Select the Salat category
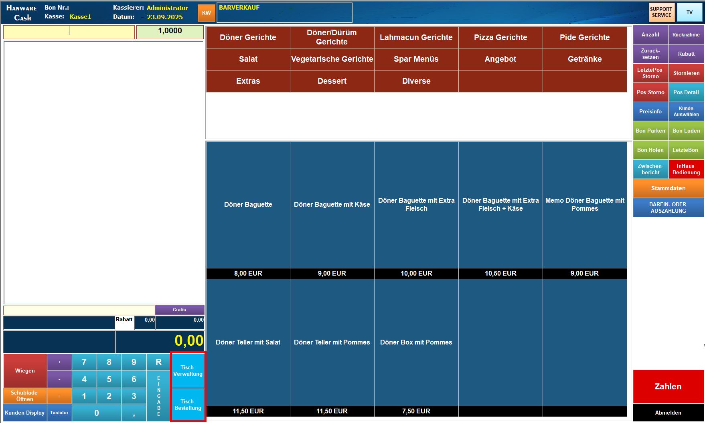Screen dimensions: 705x423 point(248,59)
